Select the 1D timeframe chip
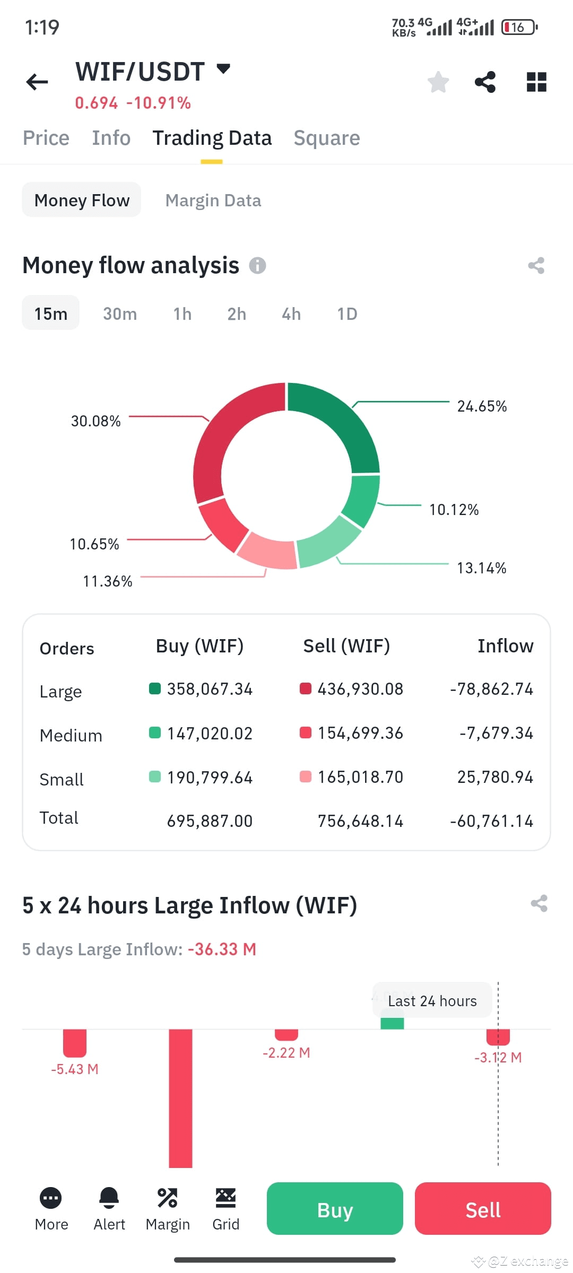Image resolution: width=573 pixels, height=1273 pixels. pyautogui.click(x=346, y=313)
